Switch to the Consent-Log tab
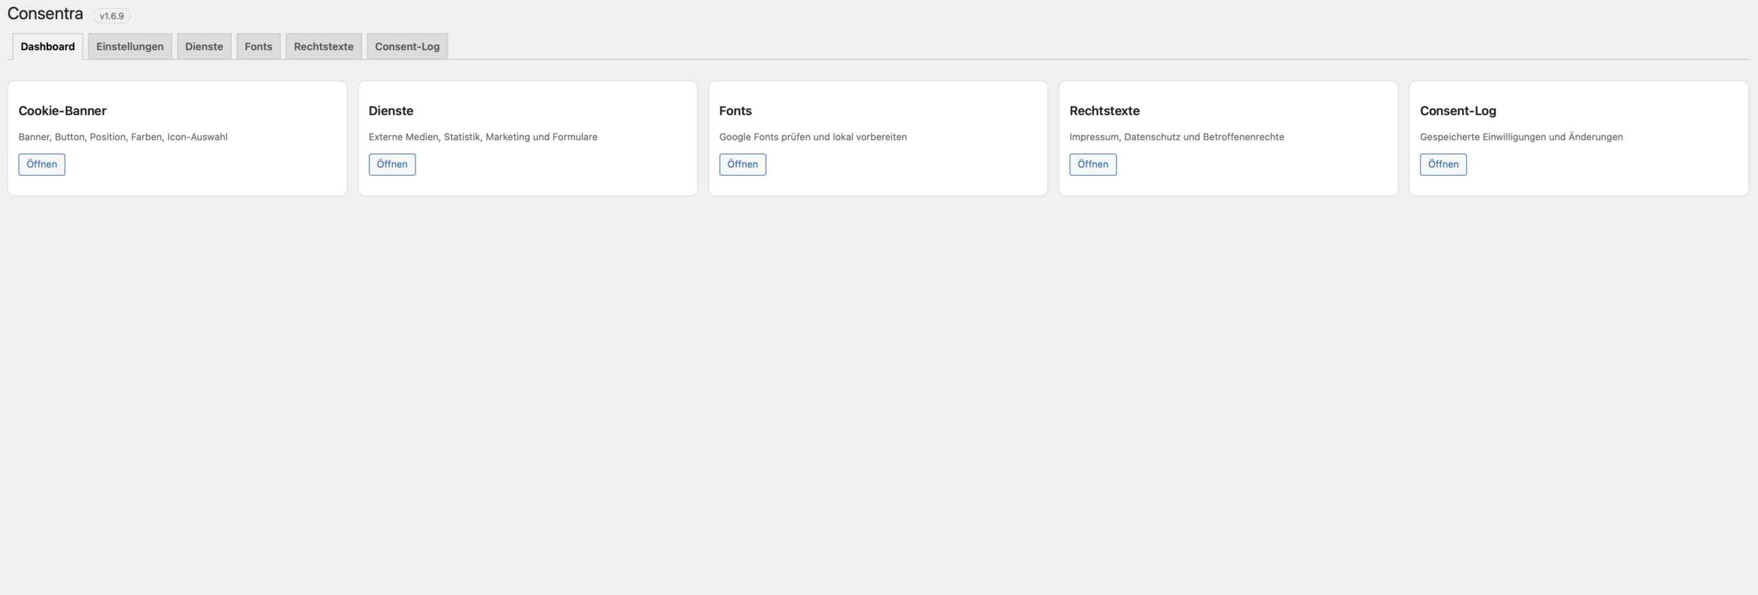Screen dimensions: 1758x595 [x=407, y=47]
